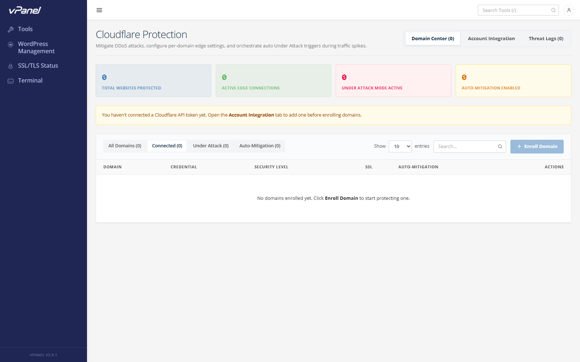Viewport: 580px width, 362px height.
Task: Sort by AUTO-MITIGATION column header
Action: 418,167
